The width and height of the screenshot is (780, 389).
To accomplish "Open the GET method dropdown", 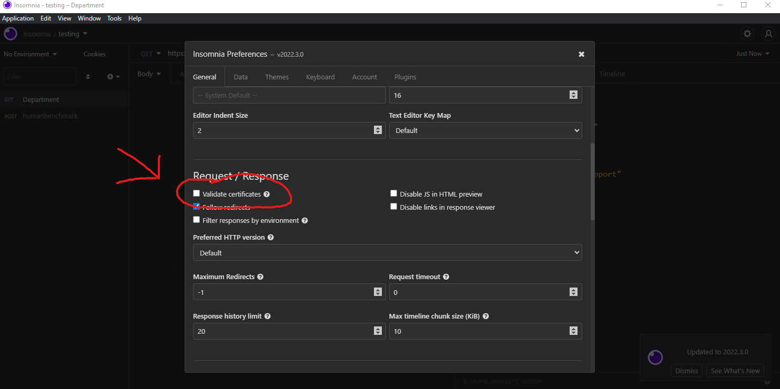I will pyautogui.click(x=150, y=54).
